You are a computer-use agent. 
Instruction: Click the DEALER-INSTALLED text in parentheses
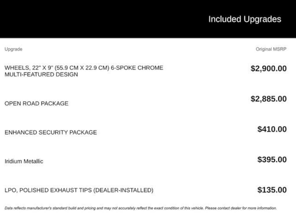click(123, 190)
